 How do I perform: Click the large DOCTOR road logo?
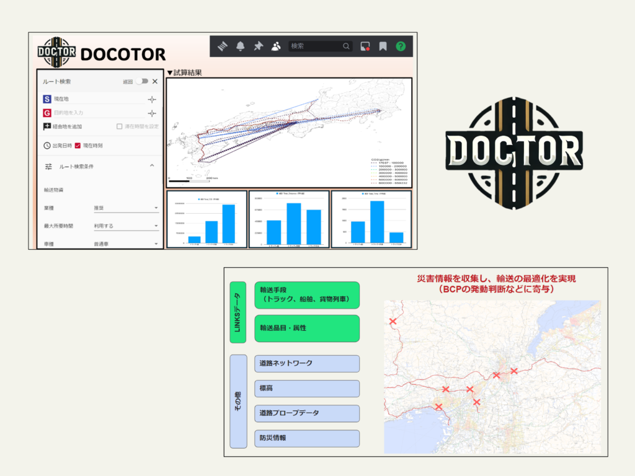click(x=514, y=153)
